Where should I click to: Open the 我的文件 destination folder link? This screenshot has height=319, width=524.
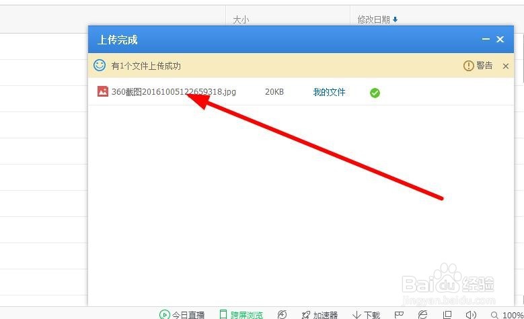329,92
